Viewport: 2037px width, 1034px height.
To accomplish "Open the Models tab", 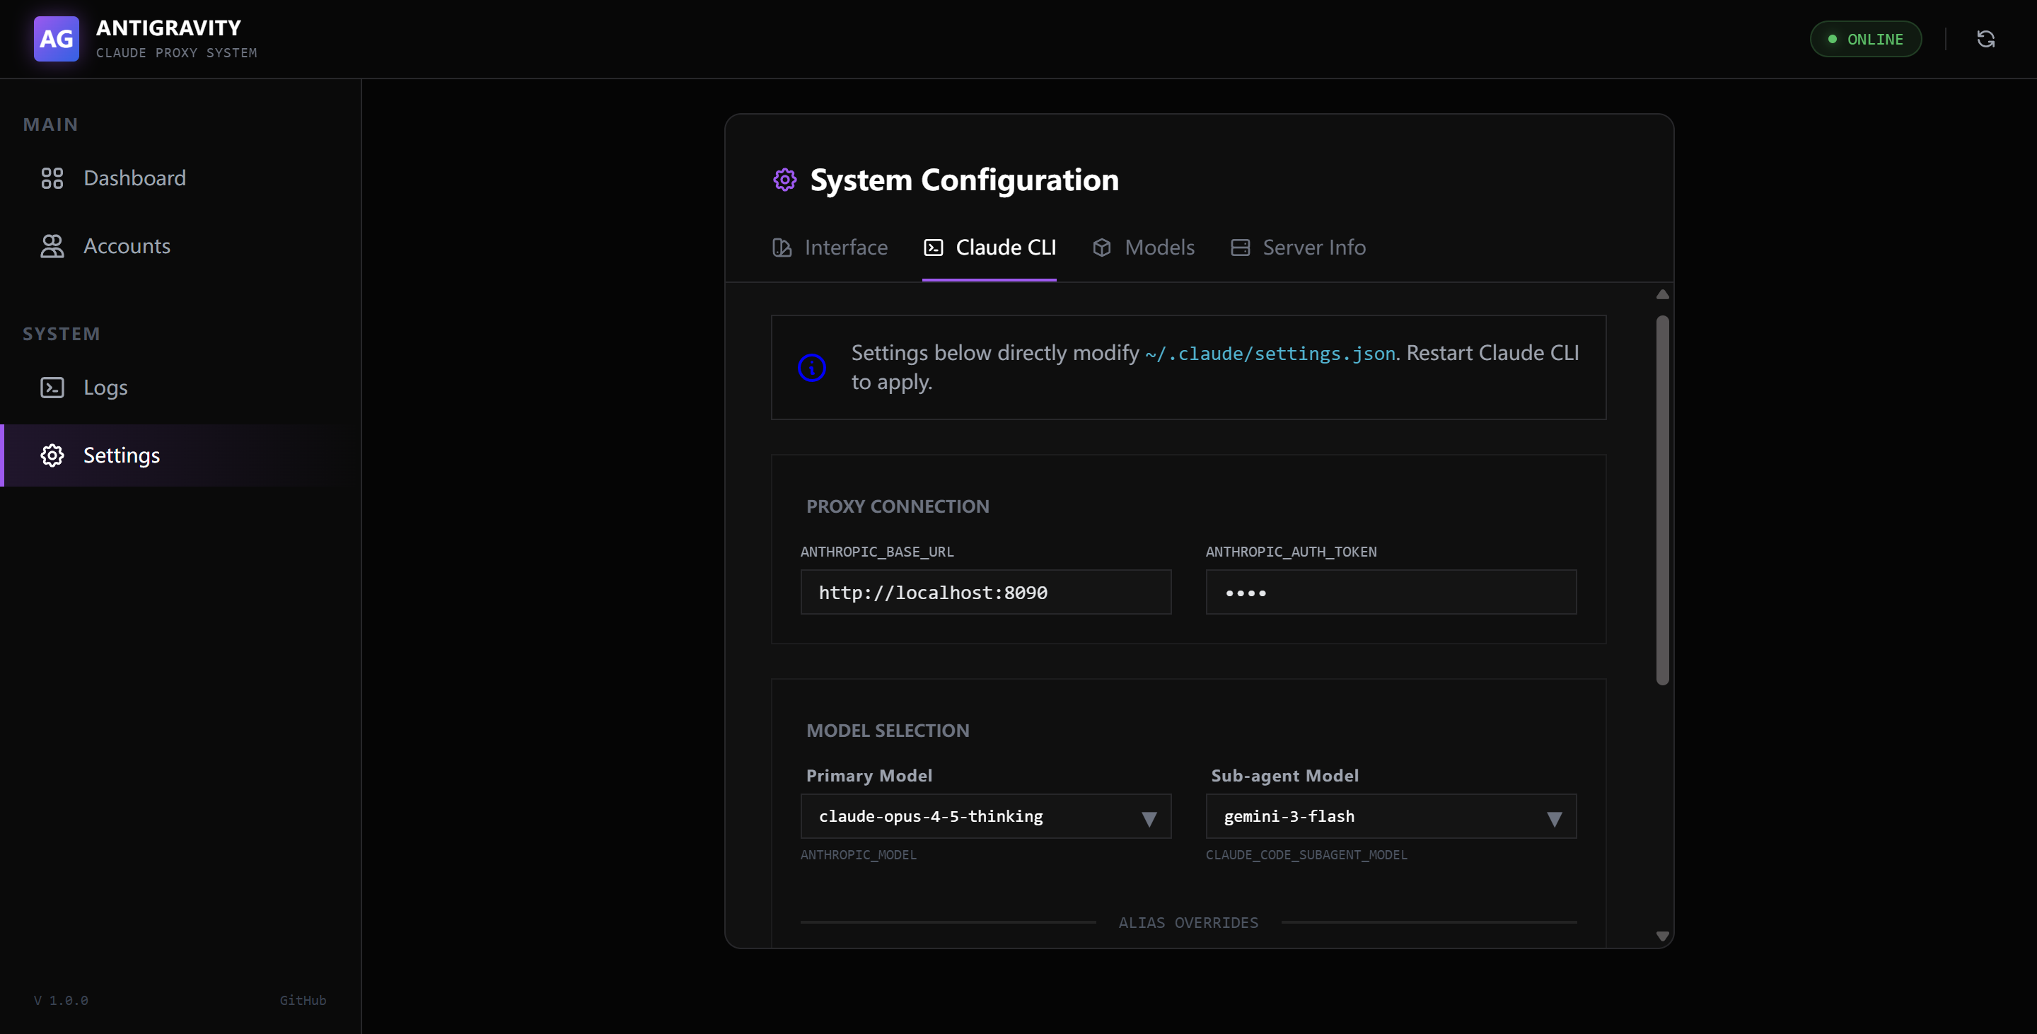I will point(1144,248).
